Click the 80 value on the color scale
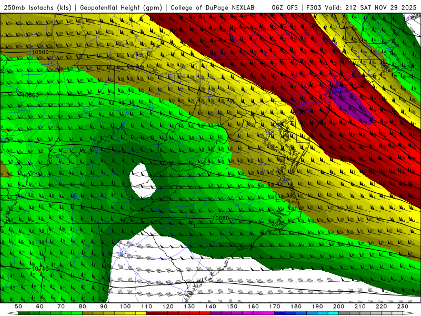421x316 pixels. pos(83,307)
